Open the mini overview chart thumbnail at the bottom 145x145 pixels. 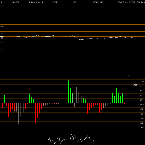72,139
